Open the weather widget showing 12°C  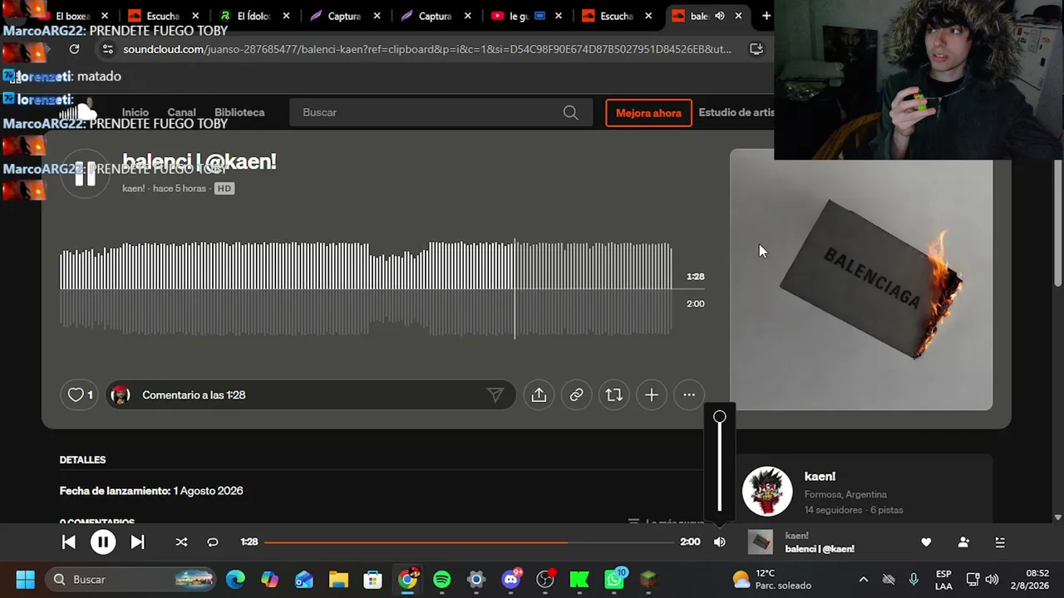tap(772, 580)
